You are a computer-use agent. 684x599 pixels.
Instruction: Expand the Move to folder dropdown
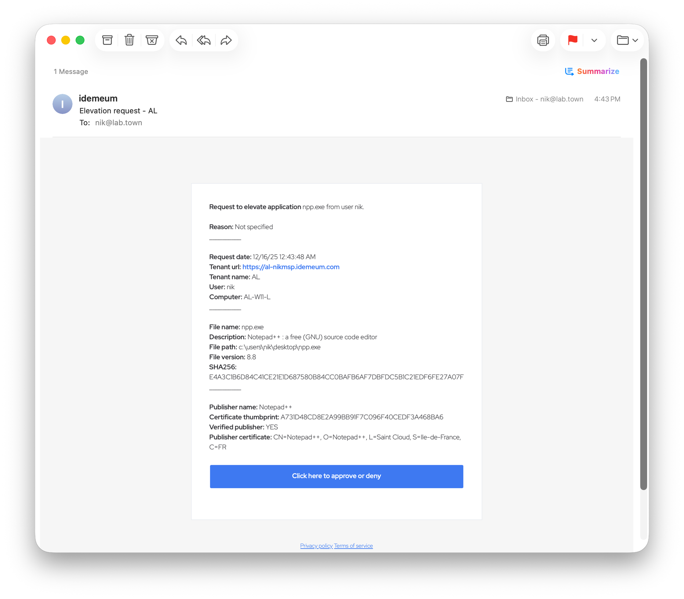point(627,40)
